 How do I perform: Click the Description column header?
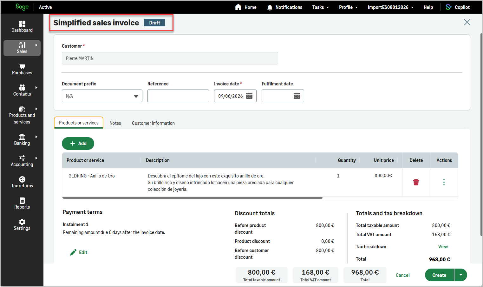click(158, 160)
